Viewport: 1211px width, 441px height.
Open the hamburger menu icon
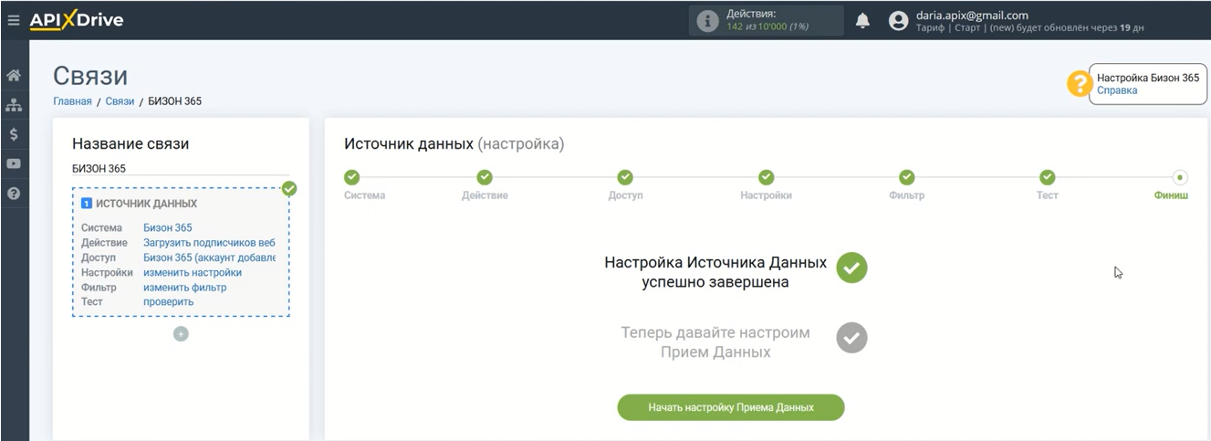(13, 20)
